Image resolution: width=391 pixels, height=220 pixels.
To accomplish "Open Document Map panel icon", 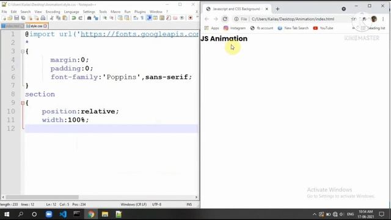I will tap(162, 18).
